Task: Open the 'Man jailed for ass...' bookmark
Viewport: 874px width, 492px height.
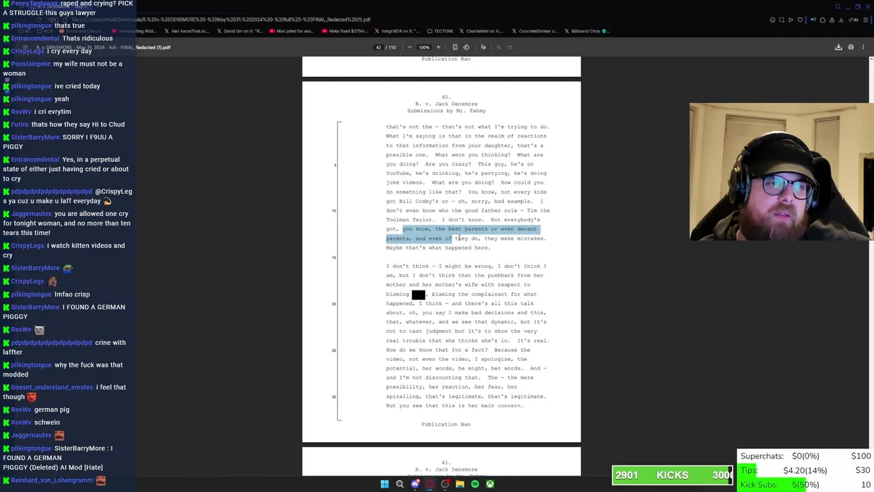Action: pyautogui.click(x=291, y=31)
